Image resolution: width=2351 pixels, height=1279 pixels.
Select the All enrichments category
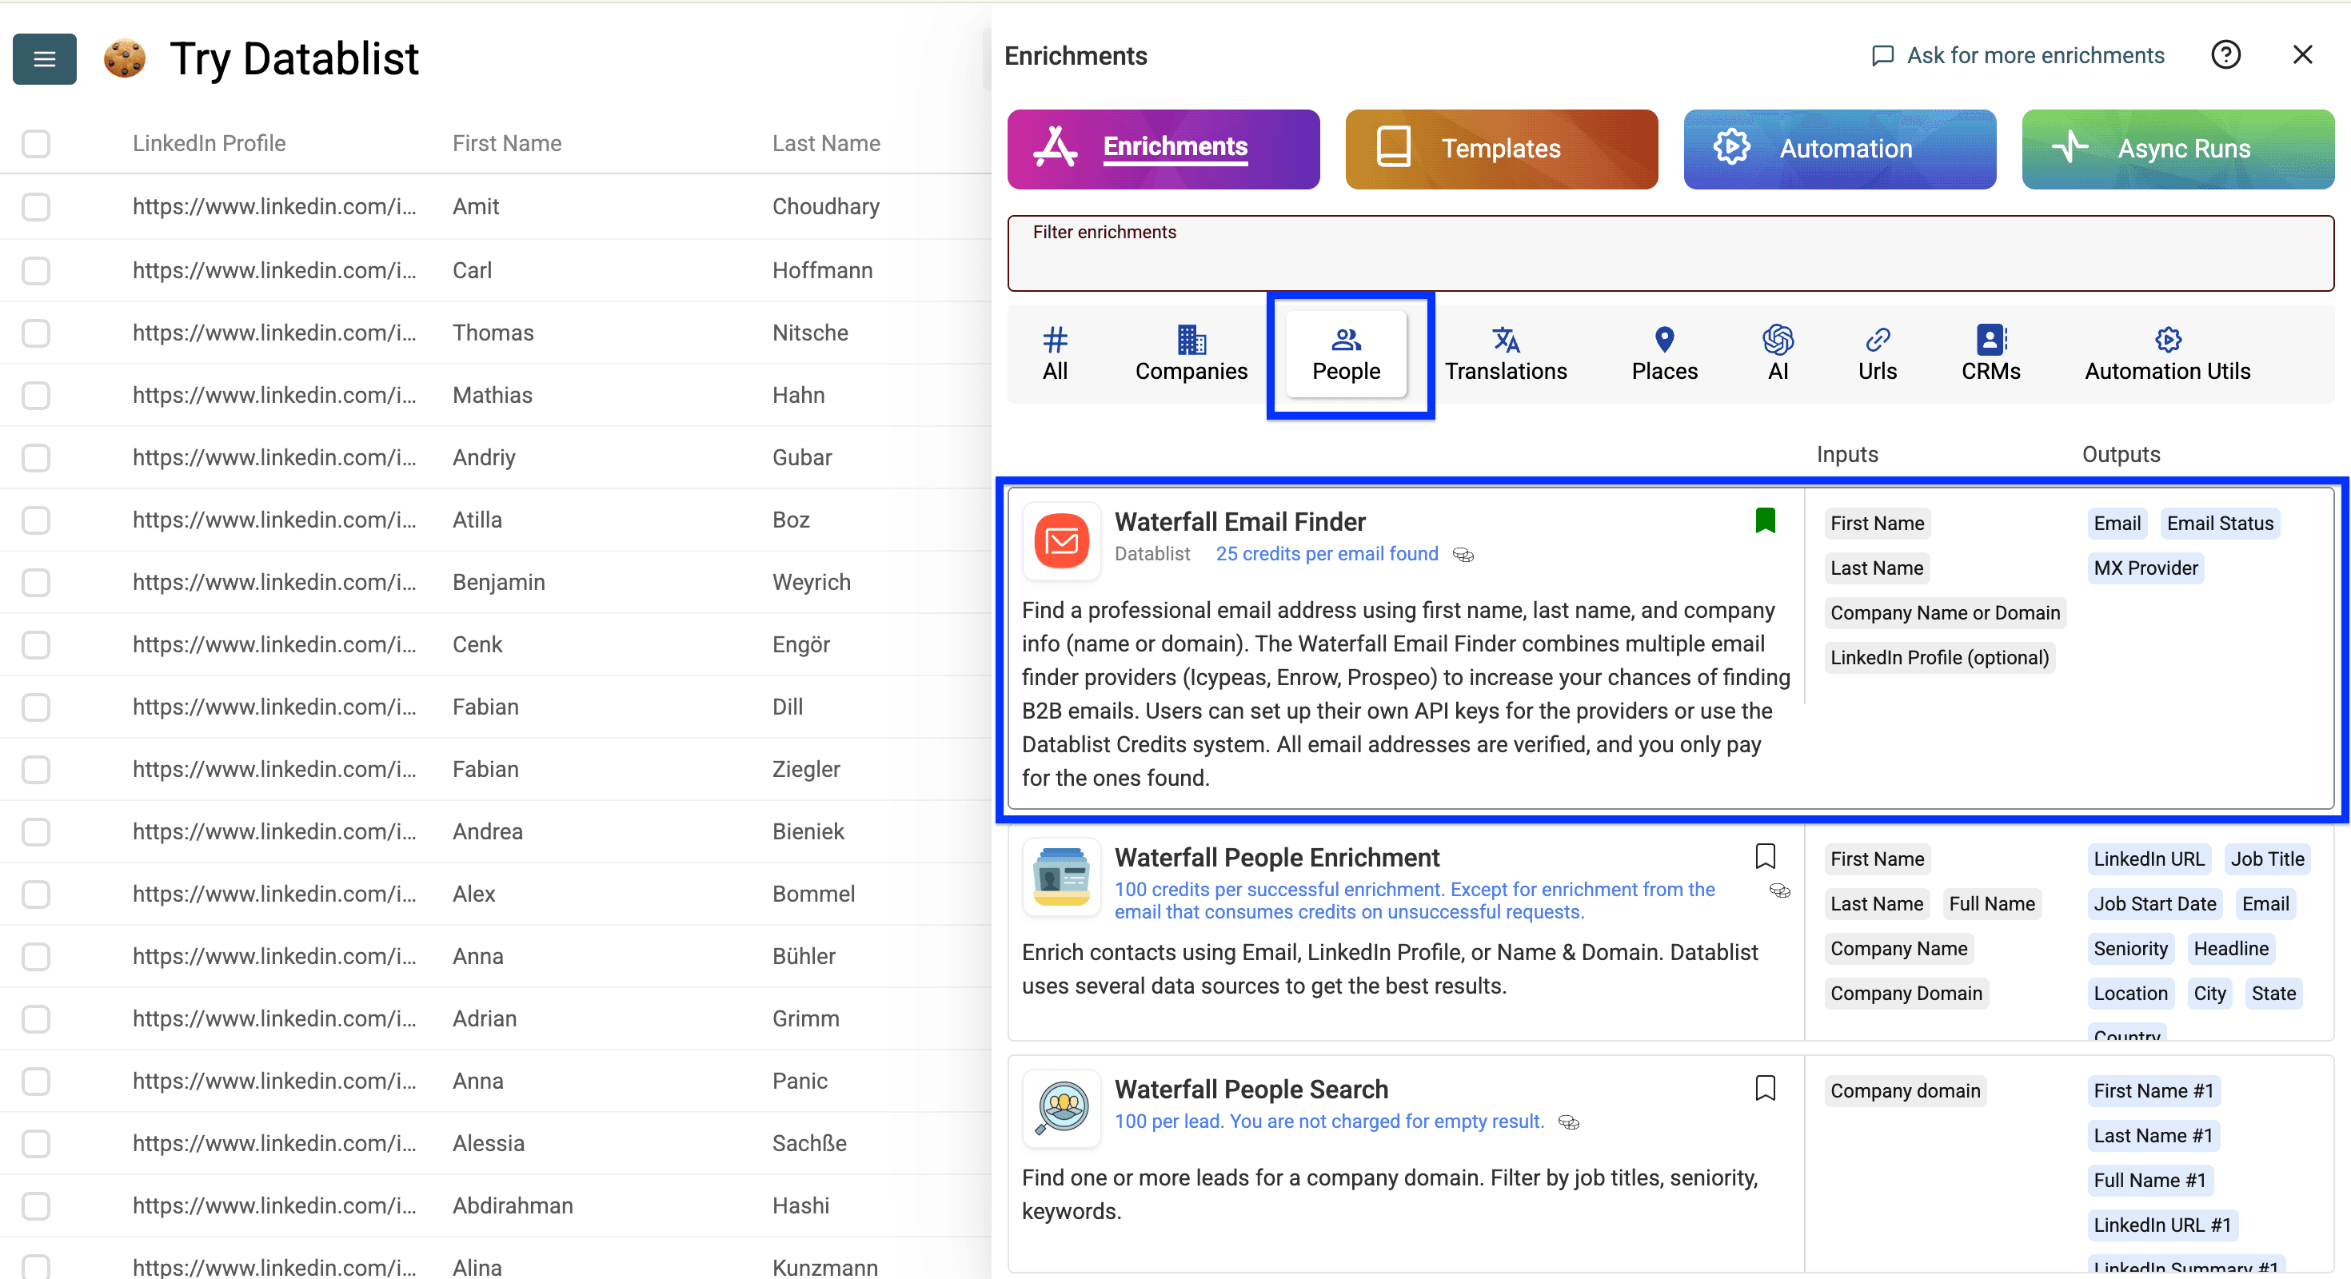[x=1055, y=354]
